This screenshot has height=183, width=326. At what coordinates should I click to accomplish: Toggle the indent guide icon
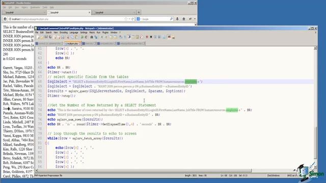coord(129,37)
